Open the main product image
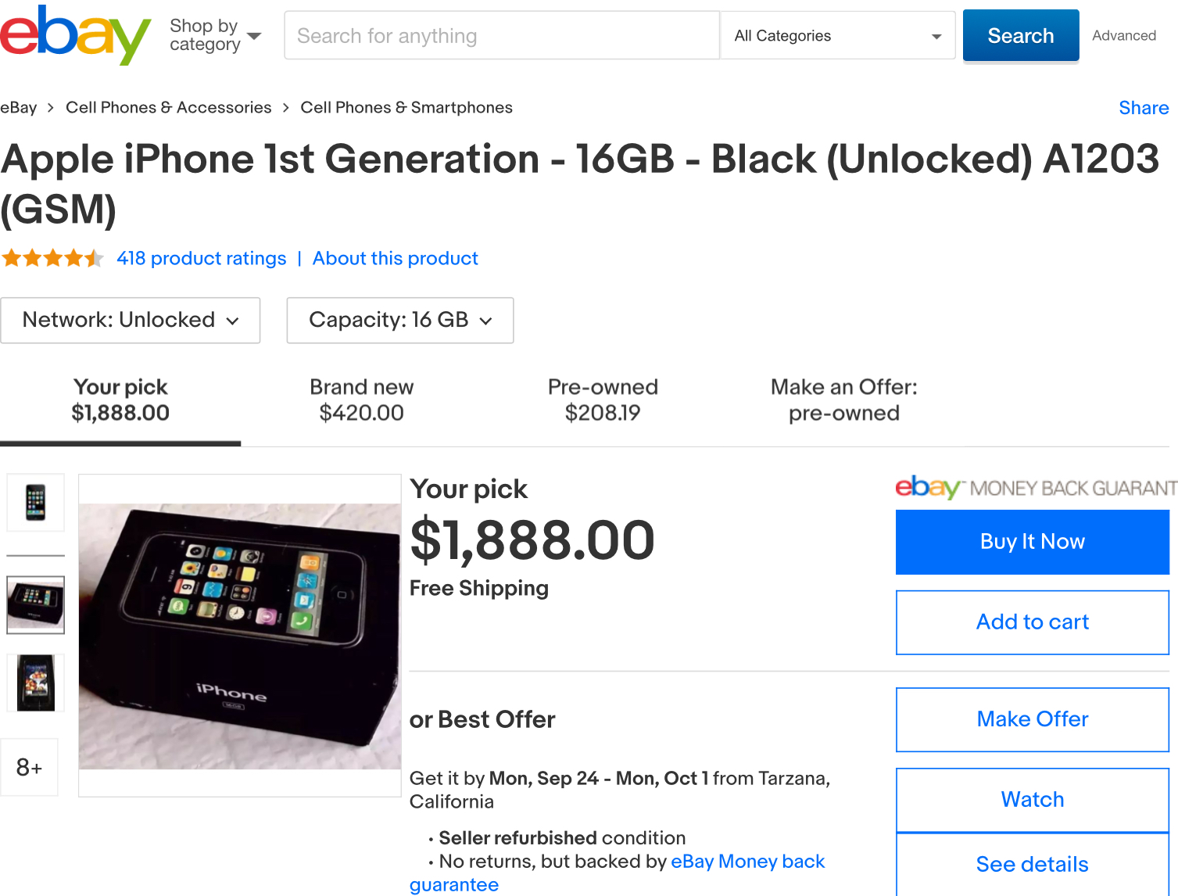This screenshot has width=1178, height=896. pyautogui.click(x=240, y=636)
